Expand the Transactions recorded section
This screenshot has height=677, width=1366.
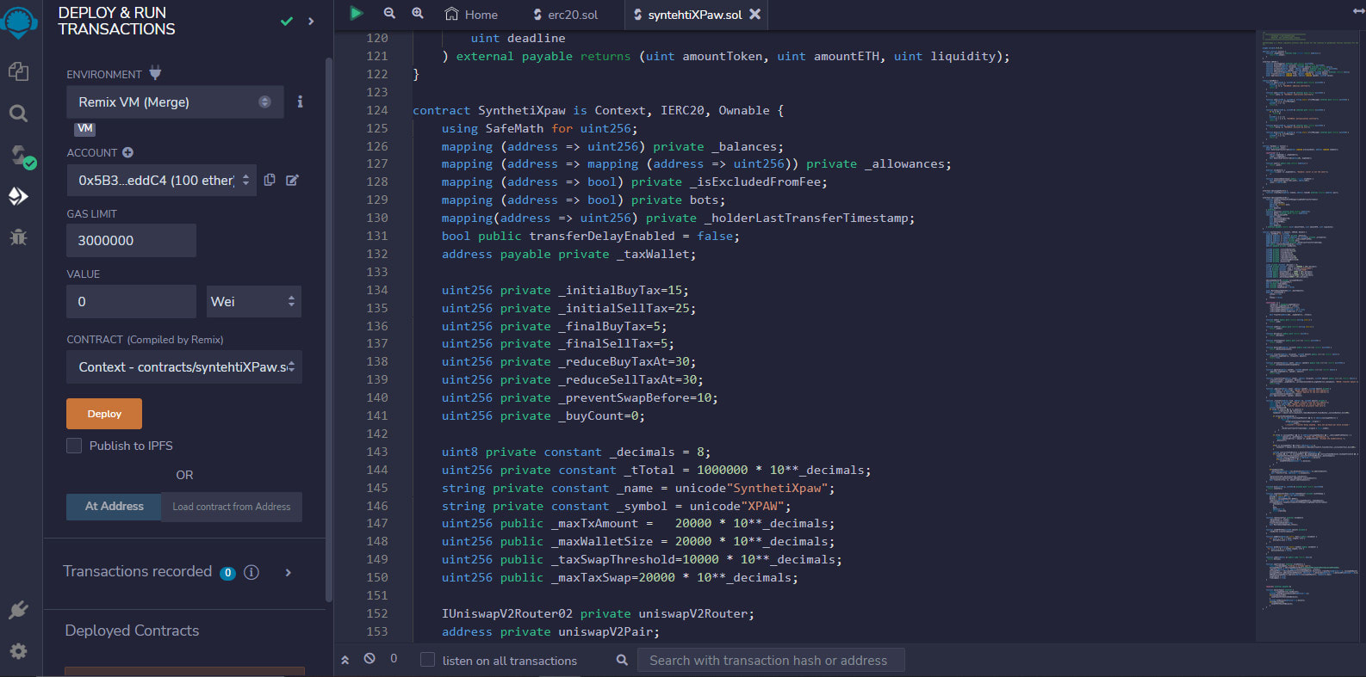coord(288,572)
